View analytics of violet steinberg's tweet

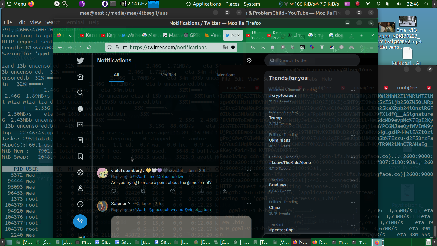click(202, 191)
